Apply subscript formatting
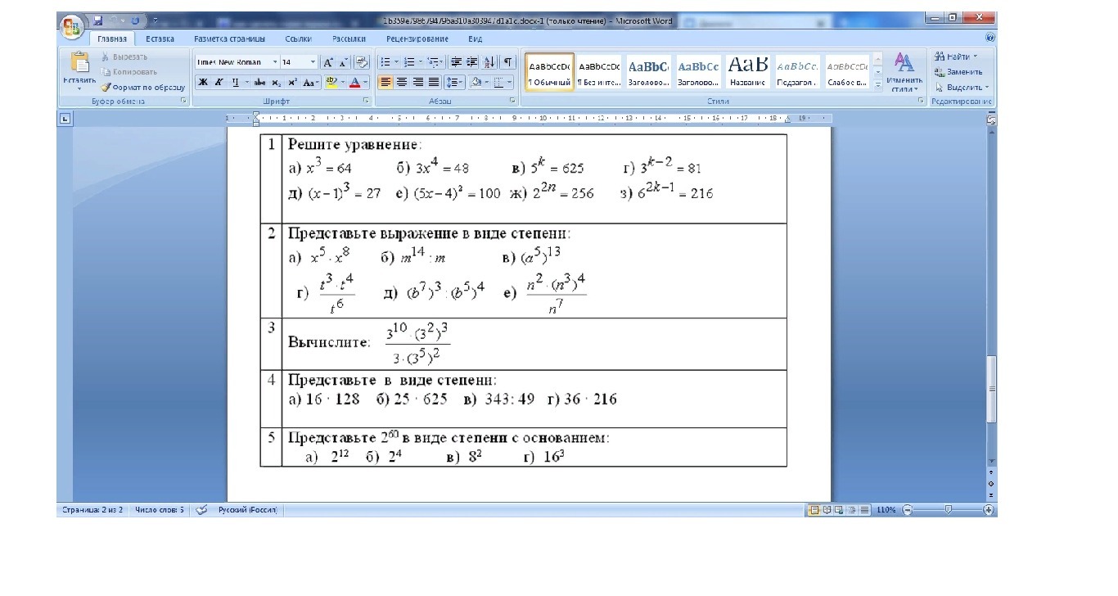The width and height of the screenshot is (1118, 596). point(277,83)
